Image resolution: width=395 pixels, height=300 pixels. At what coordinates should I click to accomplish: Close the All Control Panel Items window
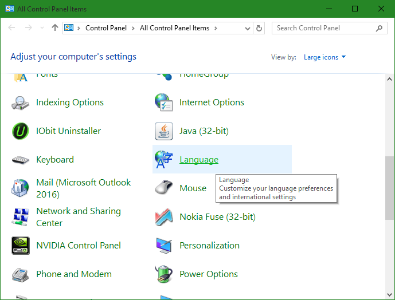click(x=381, y=9)
